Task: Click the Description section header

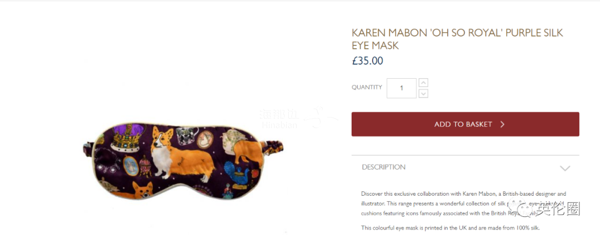Action: (x=466, y=167)
